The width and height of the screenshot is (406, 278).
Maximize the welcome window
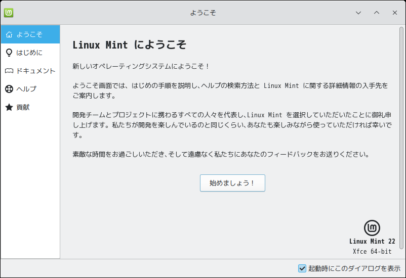tap(376, 13)
